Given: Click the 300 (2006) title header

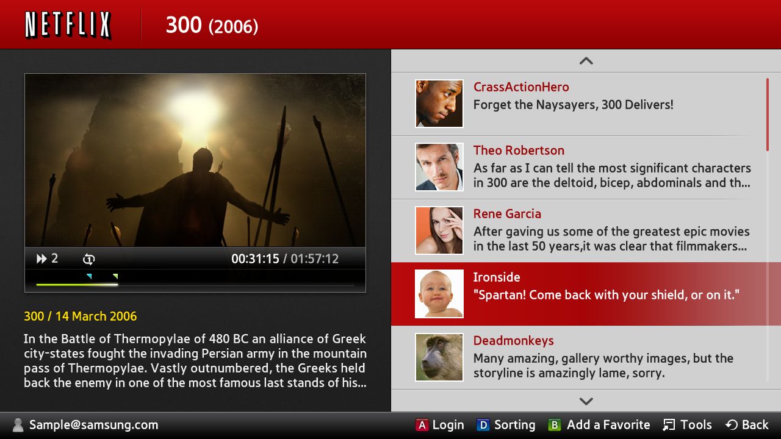Looking at the screenshot, I should click(212, 25).
